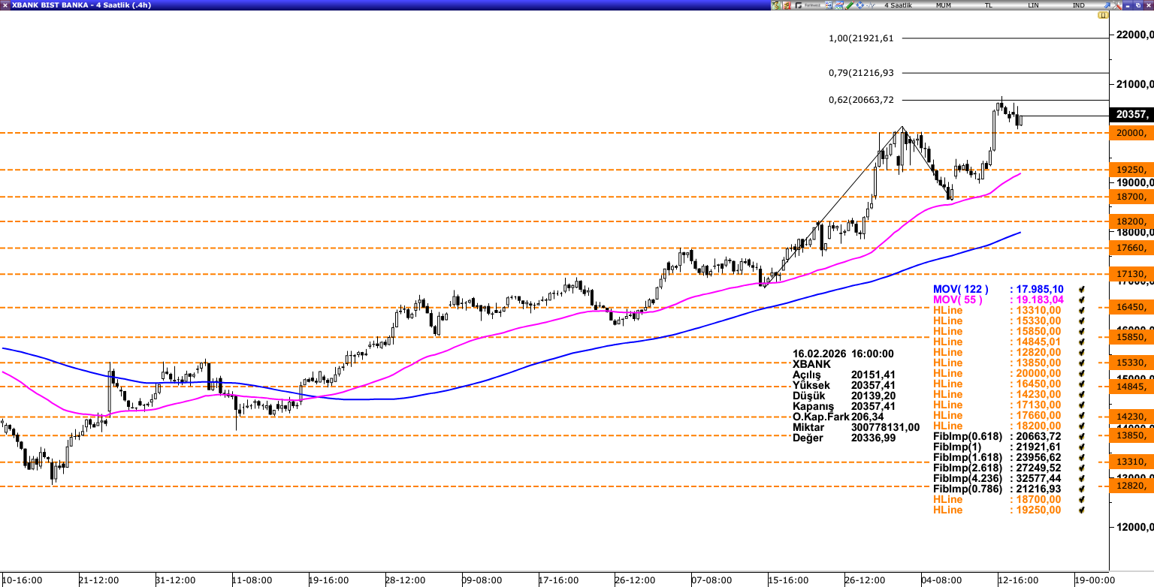Open the 4 Saatlik timeframe selector
1154x587 pixels.
tap(898, 5)
